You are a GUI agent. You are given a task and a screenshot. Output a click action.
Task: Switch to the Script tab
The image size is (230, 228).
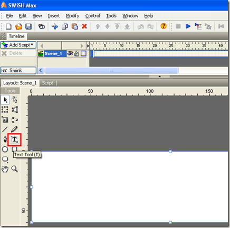click(x=47, y=83)
